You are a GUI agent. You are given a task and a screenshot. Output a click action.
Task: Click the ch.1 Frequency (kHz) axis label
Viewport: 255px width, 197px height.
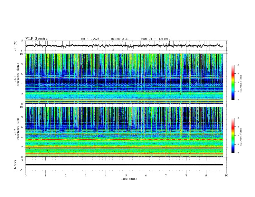click(x=17, y=75)
